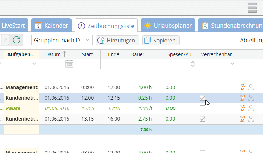
Task: Adjust the Spesen filter stepper arrows
Action: coord(193,64)
